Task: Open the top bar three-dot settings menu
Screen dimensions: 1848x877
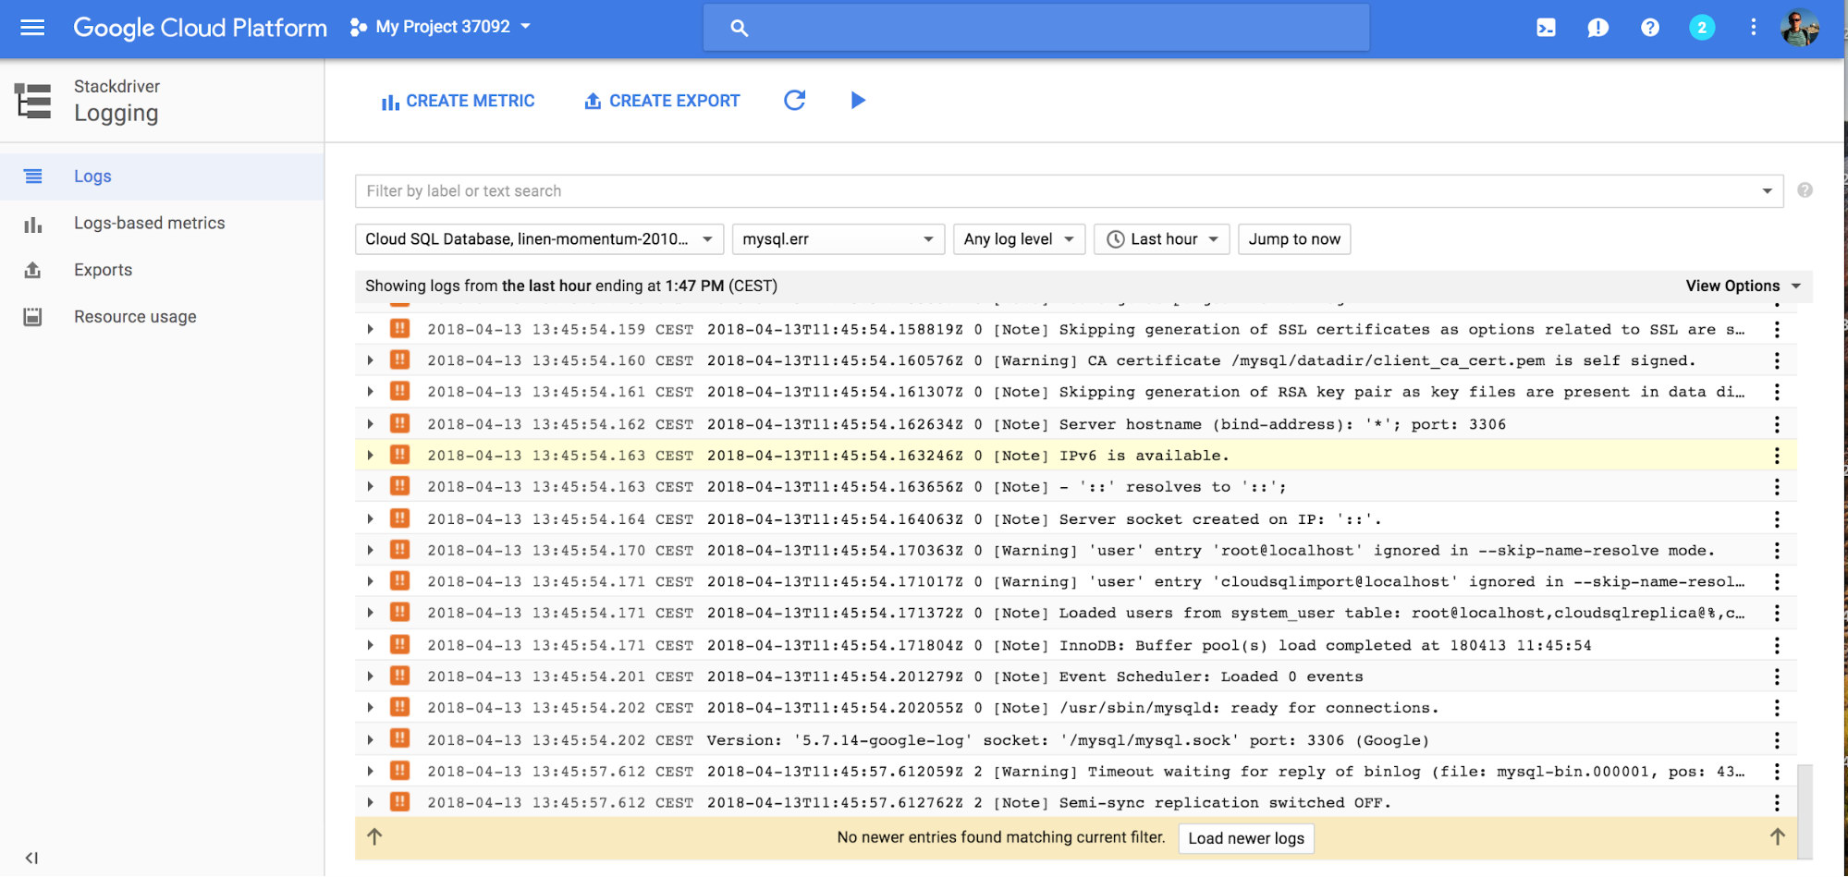Action: click(x=1753, y=28)
